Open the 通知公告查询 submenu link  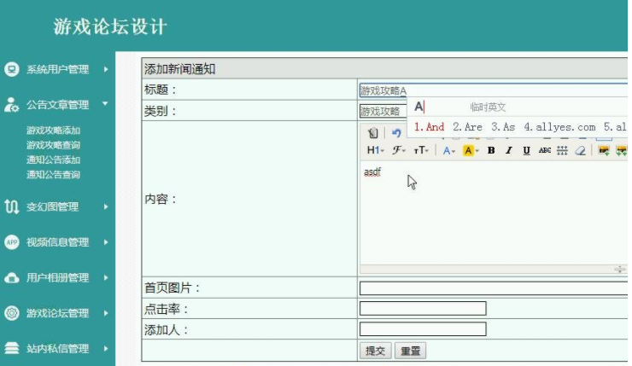tap(53, 175)
